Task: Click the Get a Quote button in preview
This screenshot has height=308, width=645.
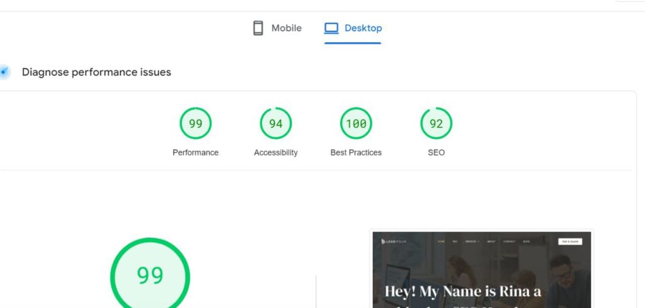Action: coord(570,241)
